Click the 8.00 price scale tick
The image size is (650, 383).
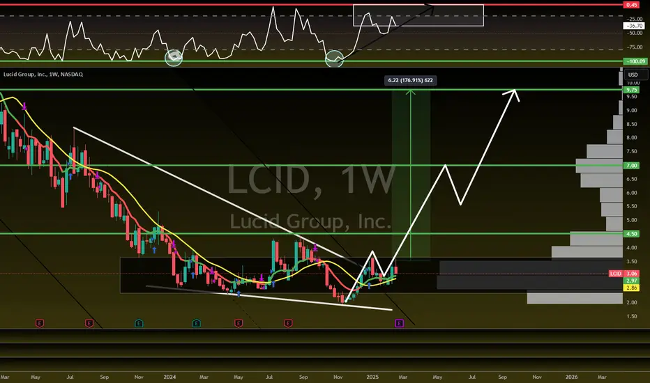[x=632, y=138]
